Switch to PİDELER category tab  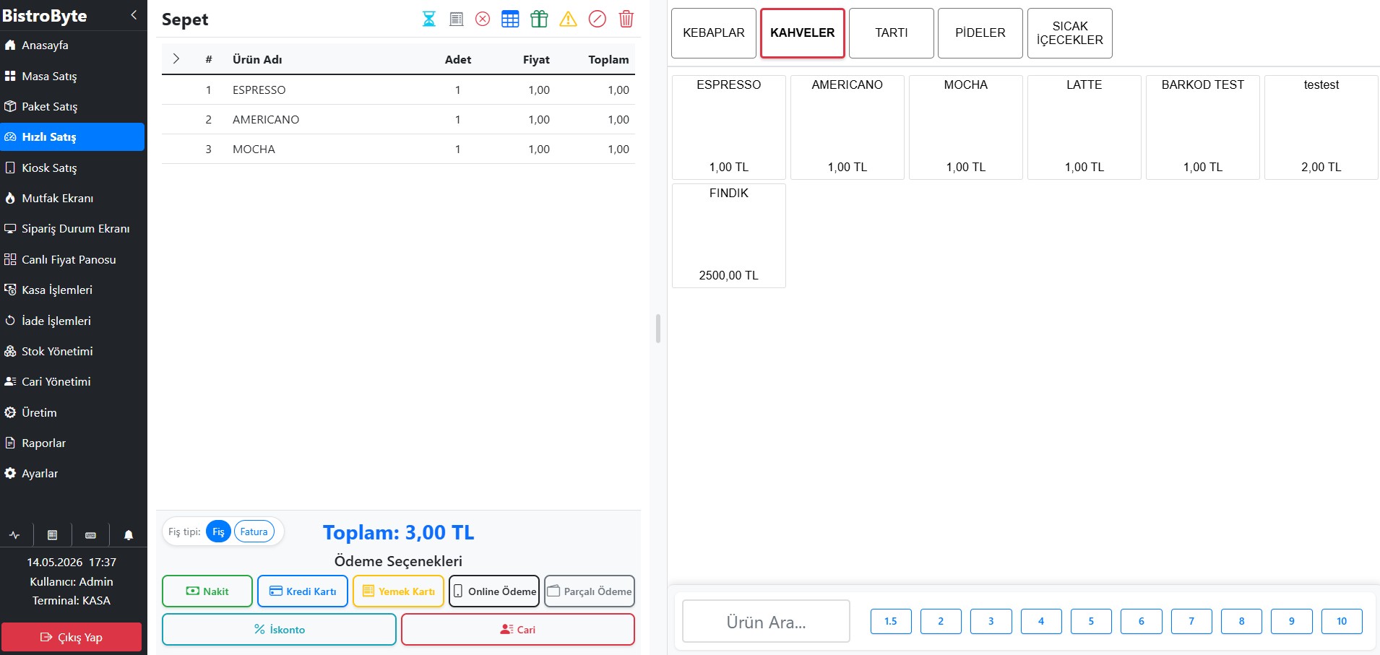point(980,33)
